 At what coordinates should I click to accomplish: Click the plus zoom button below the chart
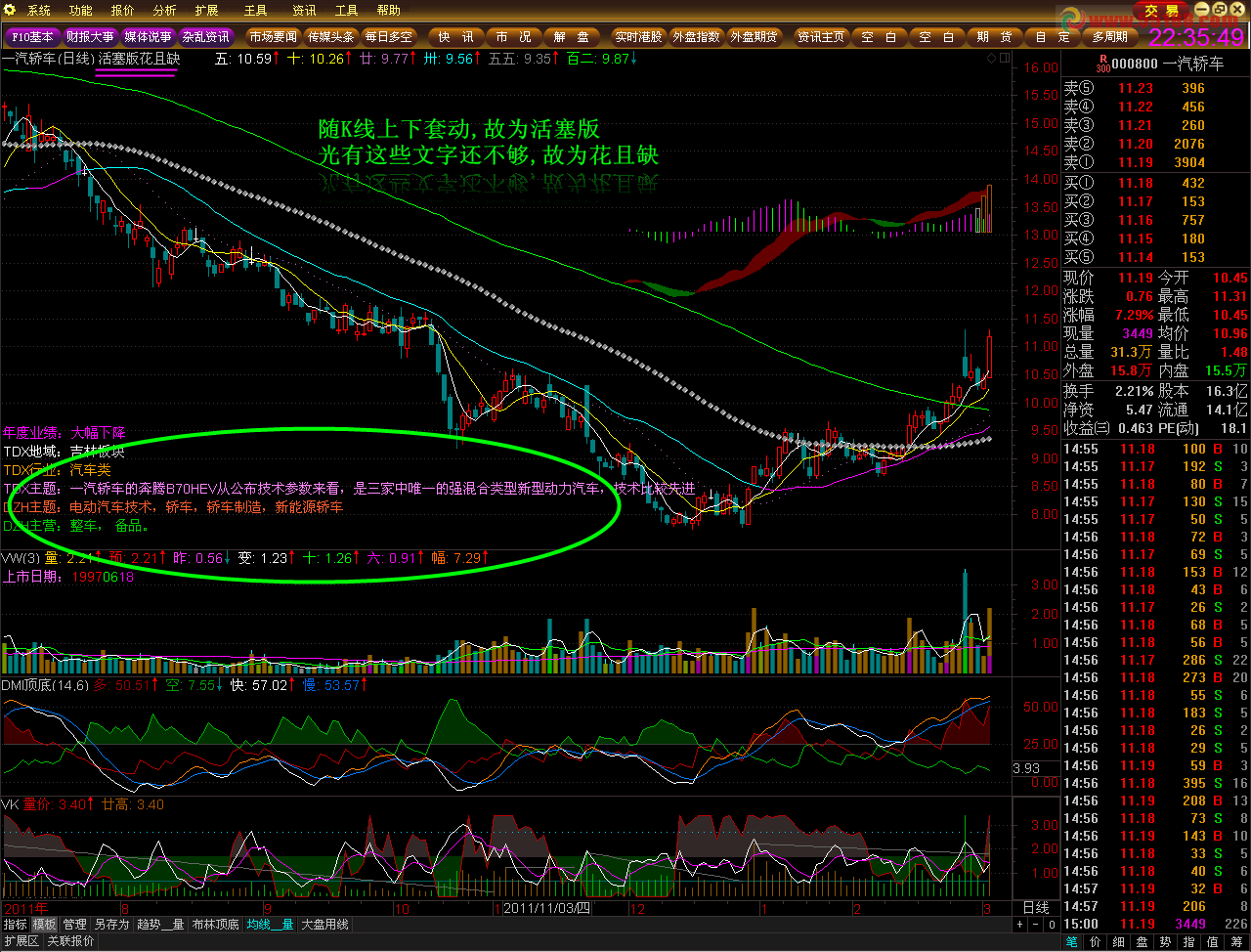(x=1019, y=925)
